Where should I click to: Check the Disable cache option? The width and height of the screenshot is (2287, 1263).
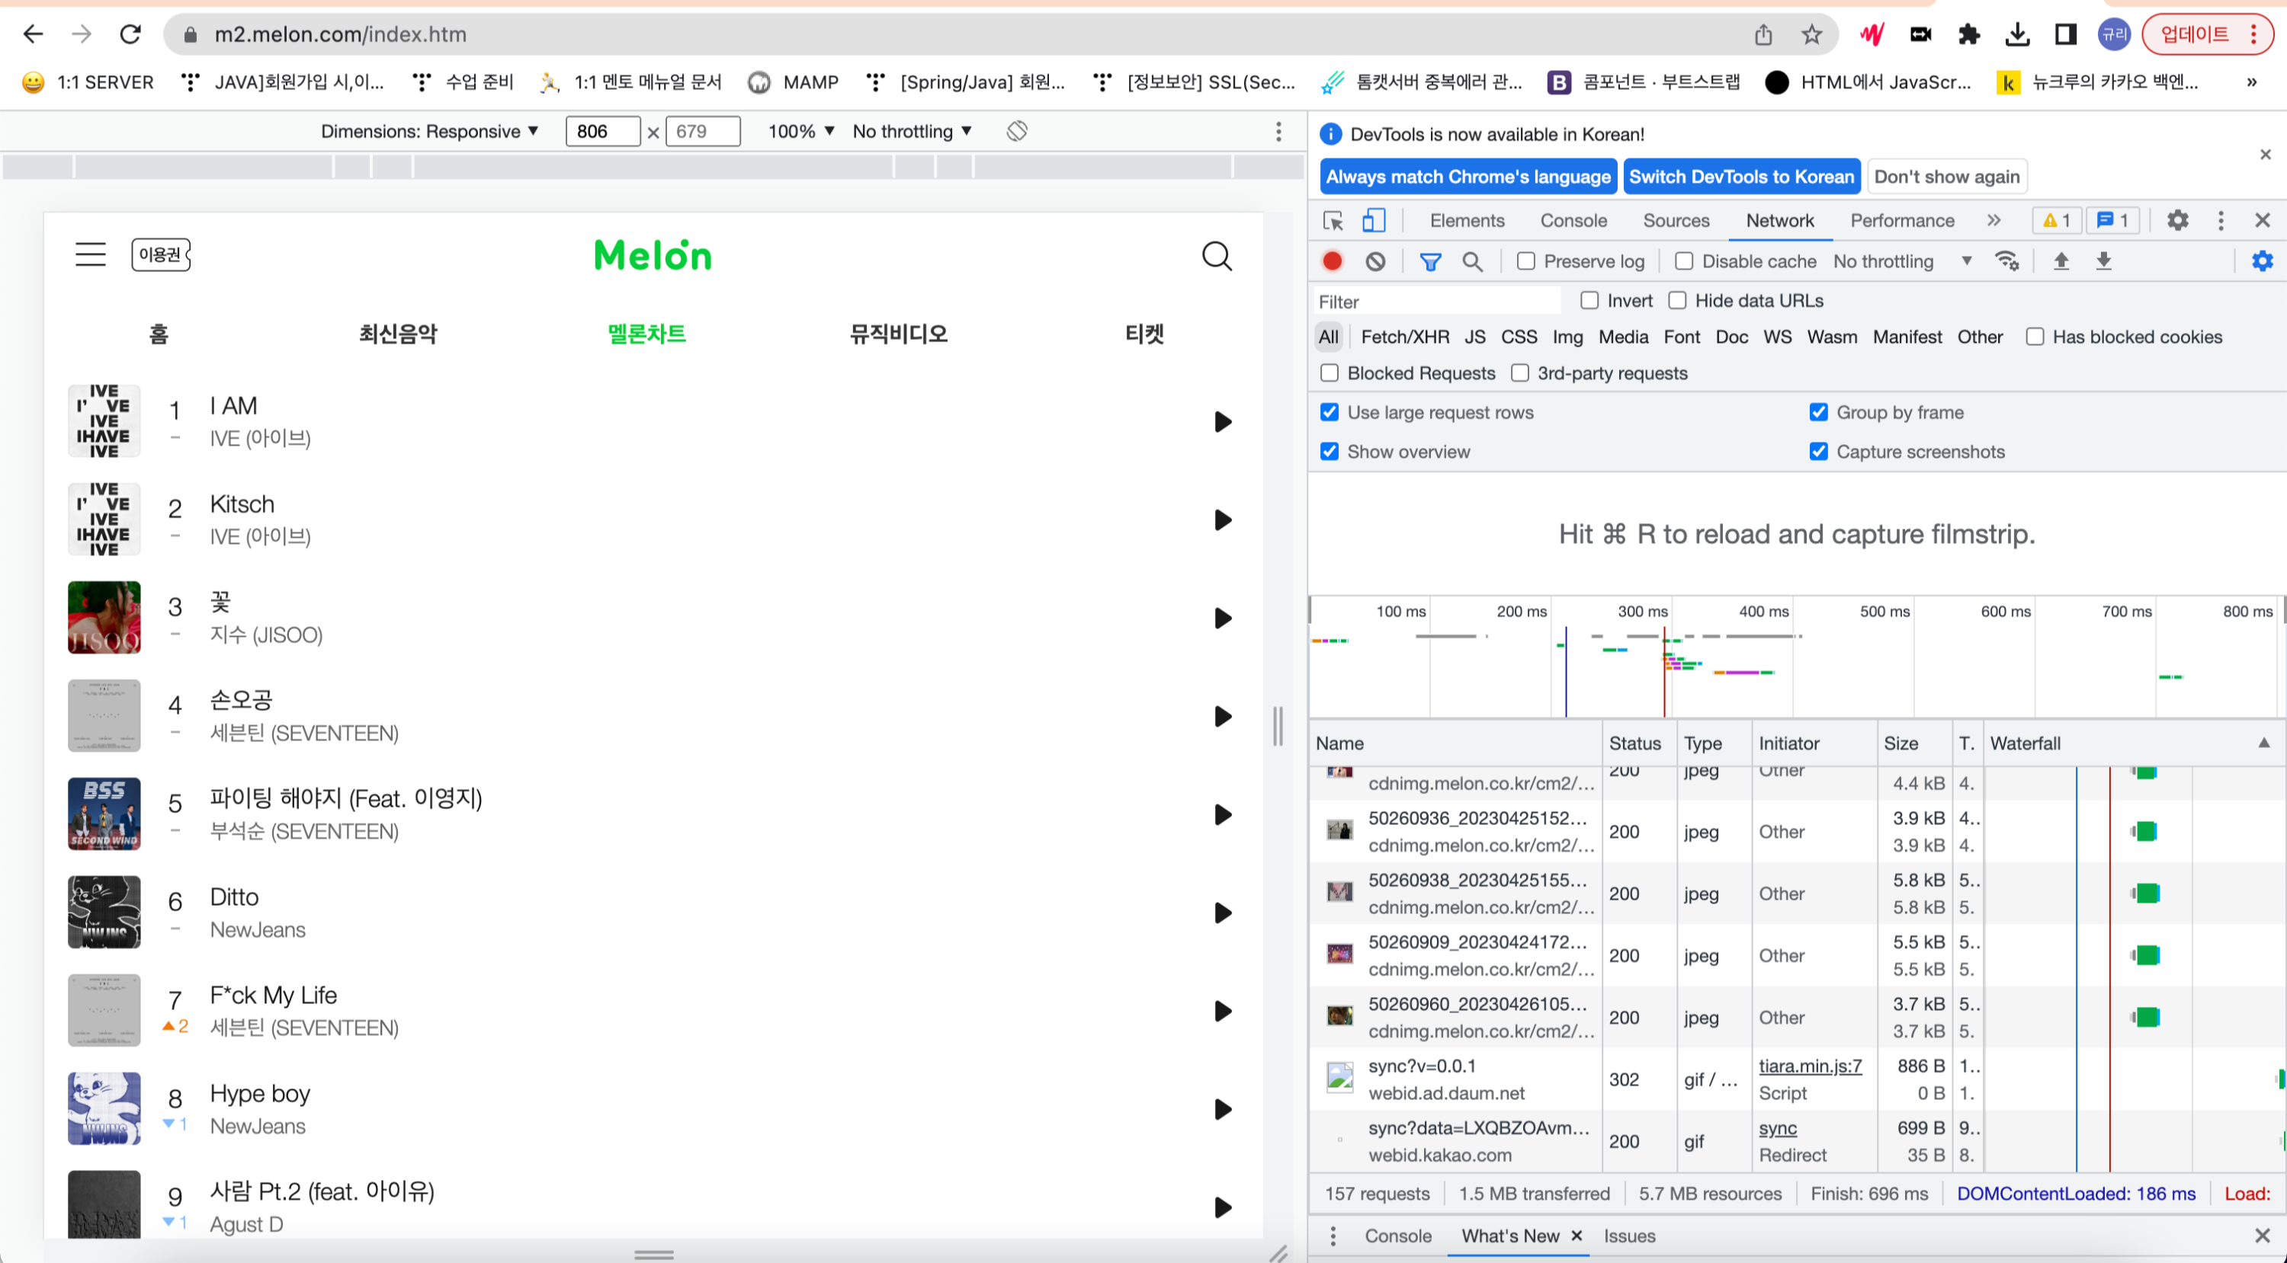(x=1684, y=261)
